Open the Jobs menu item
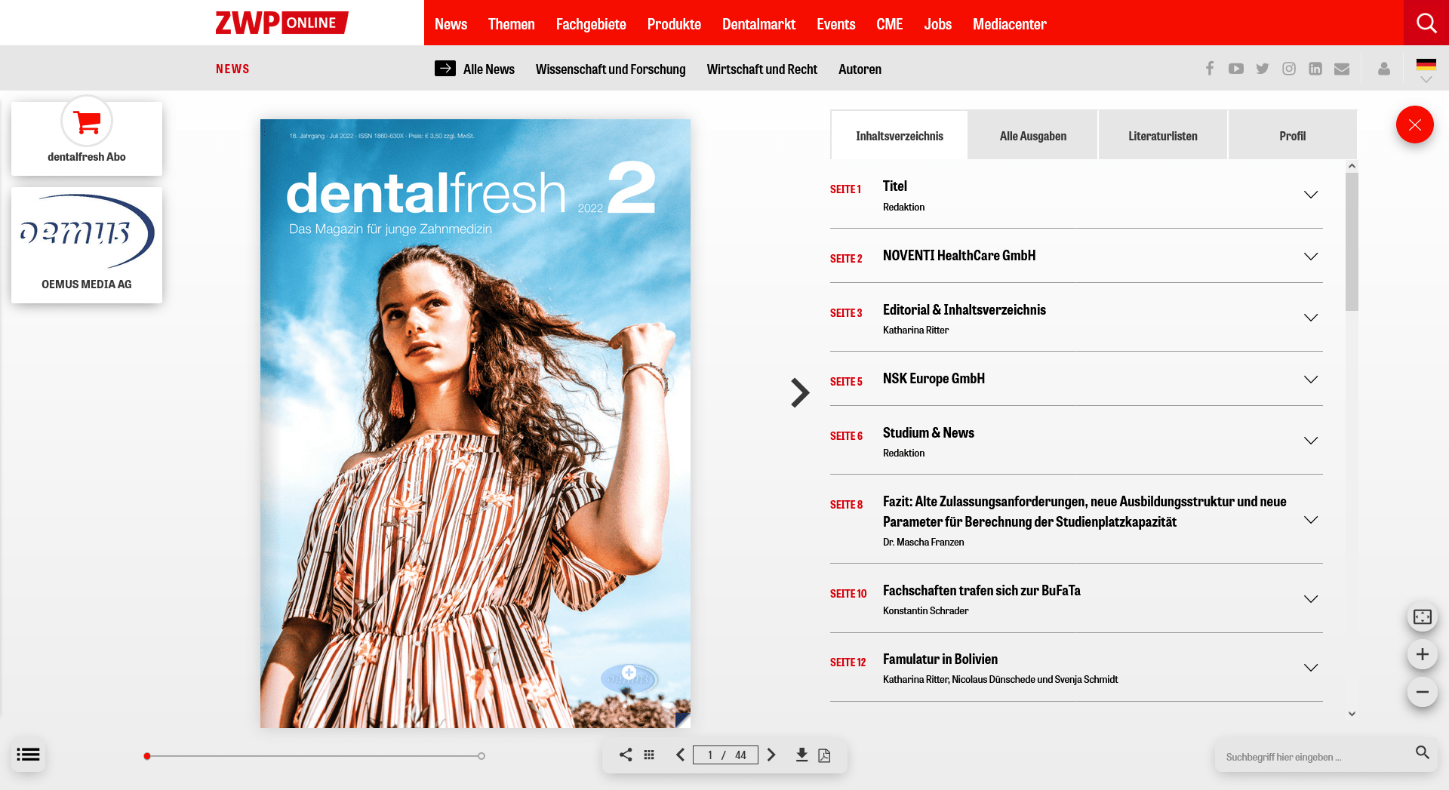1449x790 pixels. 937,24
